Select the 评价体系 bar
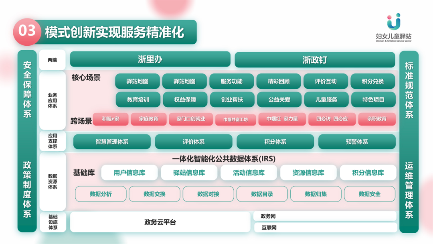This screenshot has width=433, height=244. (x=194, y=142)
